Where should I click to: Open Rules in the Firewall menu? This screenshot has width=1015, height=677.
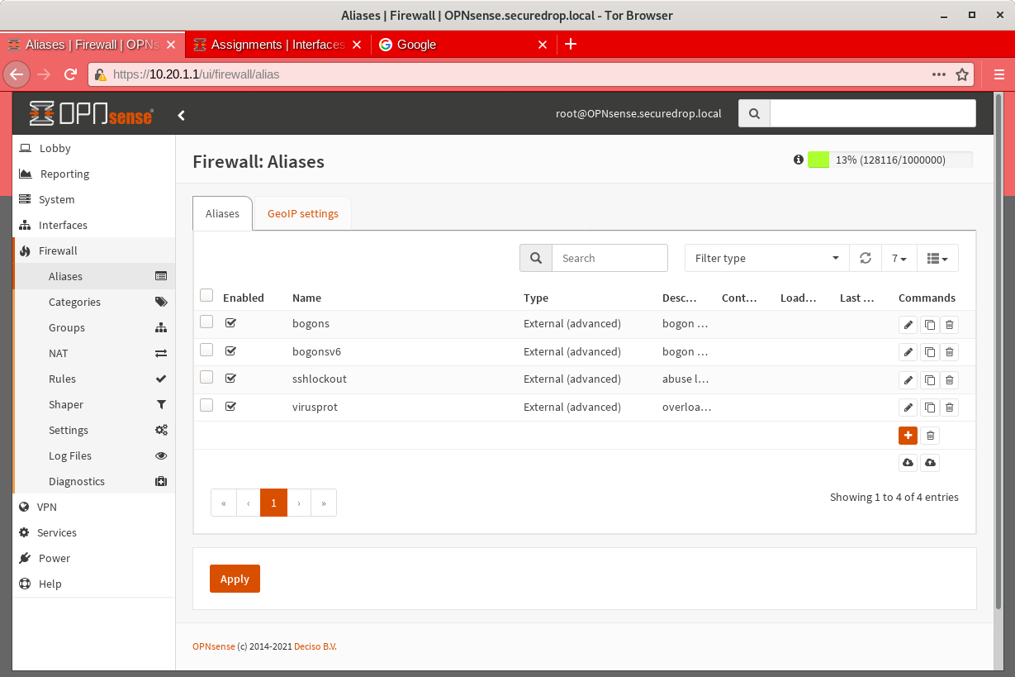coord(62,379)
